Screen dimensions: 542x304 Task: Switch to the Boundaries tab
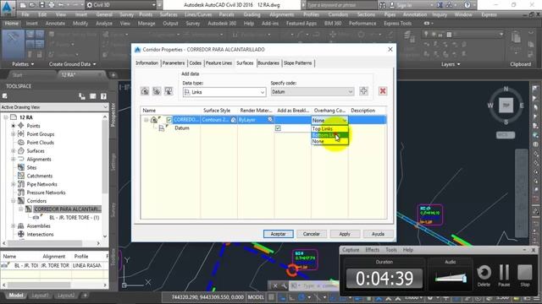(x=268, y=63)
